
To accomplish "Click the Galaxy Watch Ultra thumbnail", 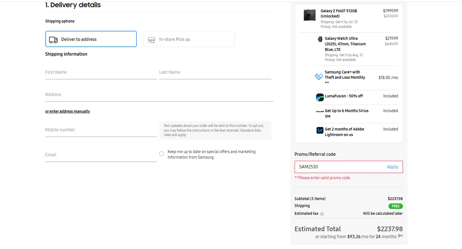I will [320, 39].
